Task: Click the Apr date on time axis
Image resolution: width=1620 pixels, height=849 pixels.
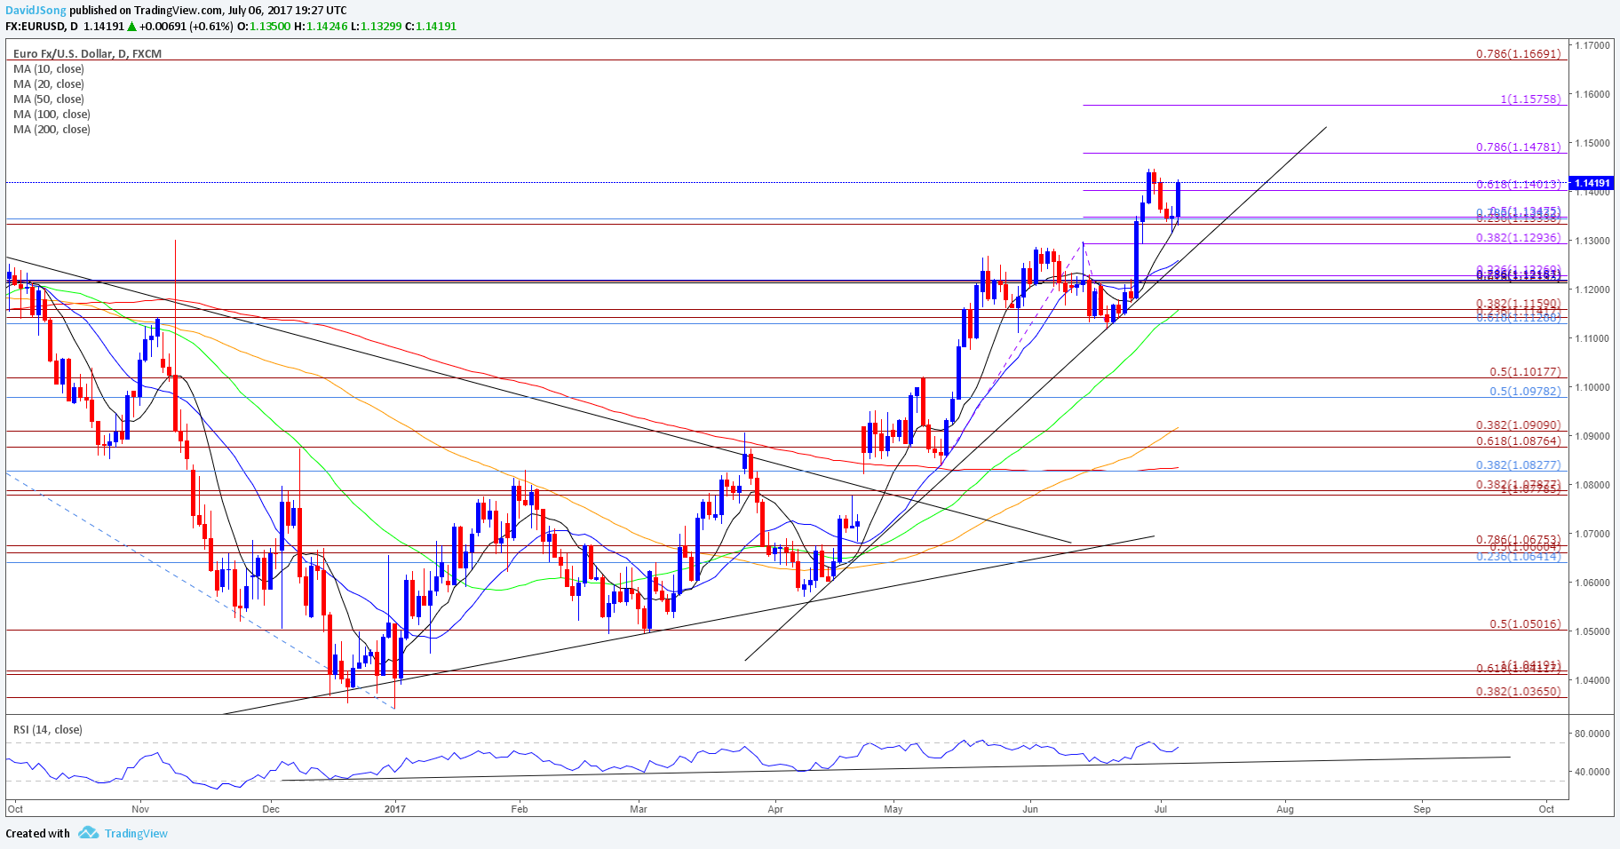Action: (x=775, y=809)
